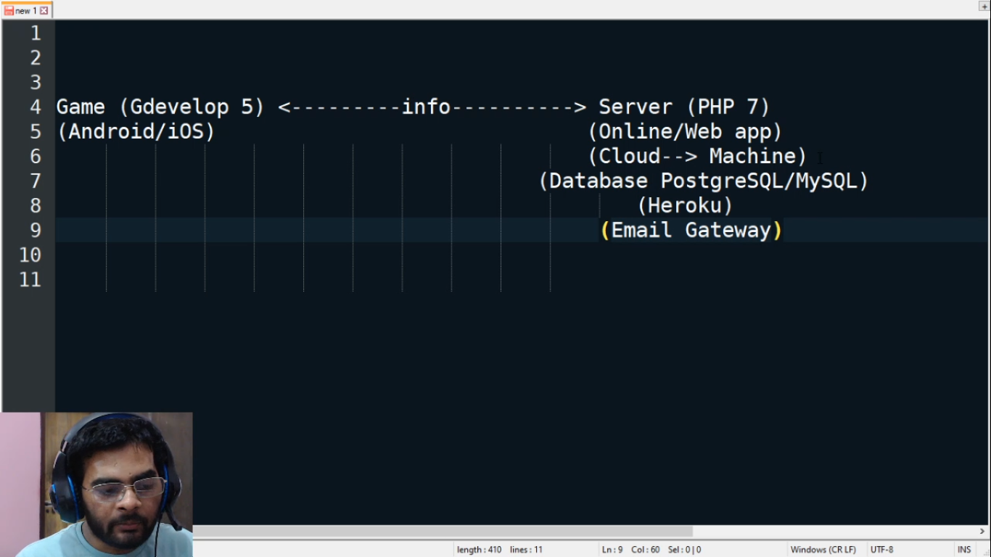Image resolution: width=991 pixels, height=557 pixels.
Task: Click the unsaved disk icon on 'new 1' tab
Action: pyautogui.click(x=9, y=10)
